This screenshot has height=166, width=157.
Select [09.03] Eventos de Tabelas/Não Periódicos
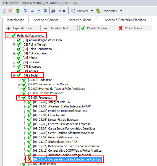tap(56, 89)
